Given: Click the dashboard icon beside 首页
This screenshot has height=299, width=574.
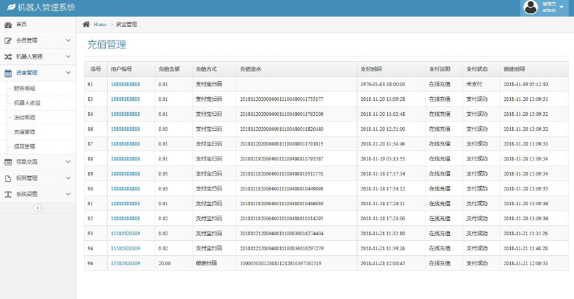Looking at the screenshot, I should [x=8, y=25].
